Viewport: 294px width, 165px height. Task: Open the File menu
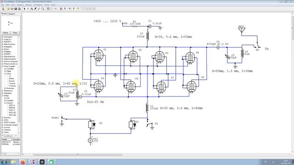tap(2, 5)
